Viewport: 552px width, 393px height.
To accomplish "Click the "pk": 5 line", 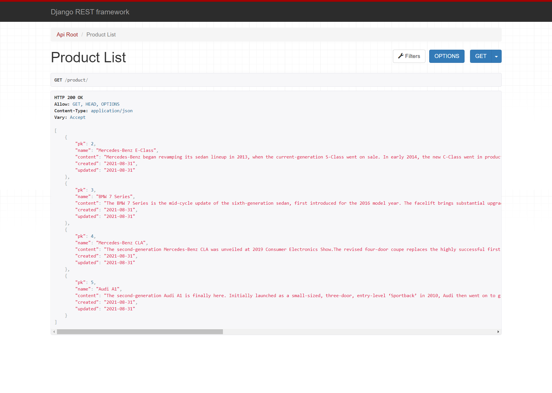I will pos(85,282).
